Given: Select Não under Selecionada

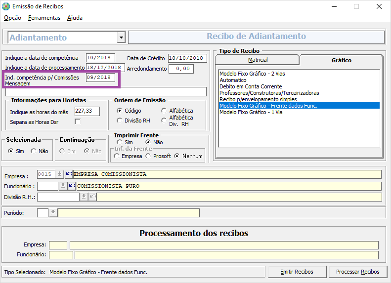Looking at the screenshot, I should (x=34, y=151).
